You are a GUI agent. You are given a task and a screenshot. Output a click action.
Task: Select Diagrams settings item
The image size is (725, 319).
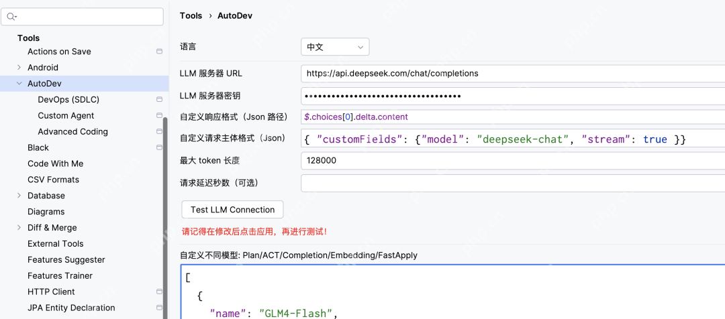[46, 211]
